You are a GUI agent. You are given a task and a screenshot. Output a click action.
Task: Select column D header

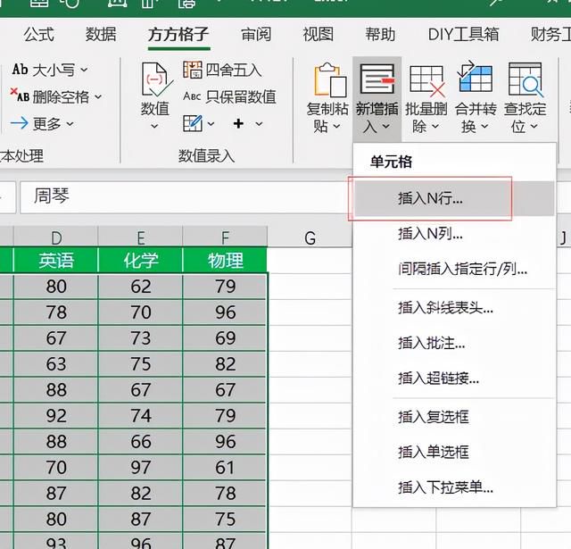(x=56, y=237)
